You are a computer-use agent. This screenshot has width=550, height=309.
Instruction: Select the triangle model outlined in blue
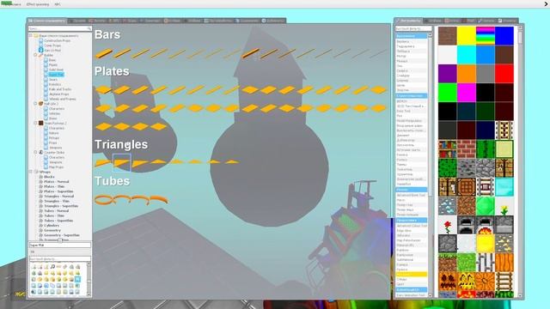coord(122,162)
